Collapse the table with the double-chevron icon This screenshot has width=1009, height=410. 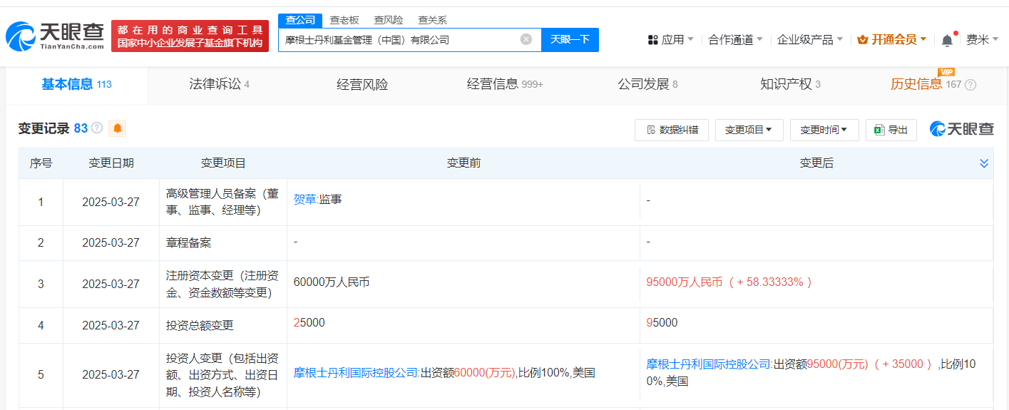click(984, 163)
